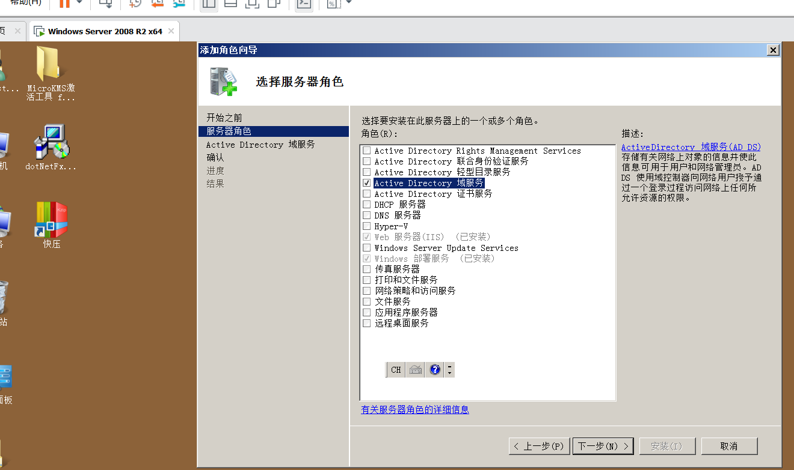Open the dropdown arrow beside the stretch icon
The image size is (794, 470).
click(x=348, y=2)
